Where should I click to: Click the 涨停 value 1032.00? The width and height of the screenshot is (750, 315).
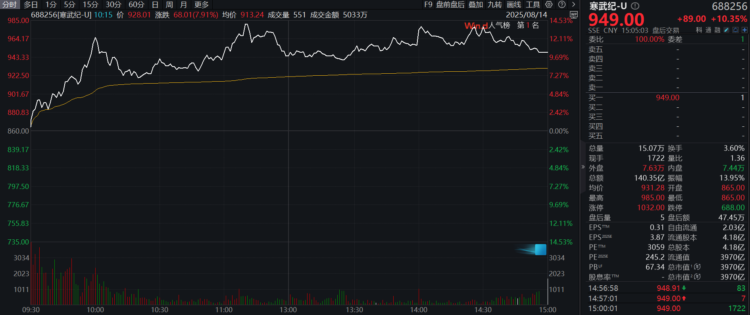click(x=651, y=208)
